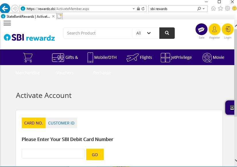The height and width of the screenshot is (167, 237).
Task: Click the scrollbar down arrow
Action: coord(236,160)
